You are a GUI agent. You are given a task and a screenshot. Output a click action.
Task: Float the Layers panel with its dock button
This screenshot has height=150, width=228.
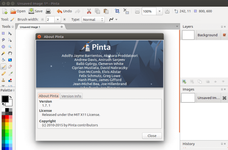[222, 27]
